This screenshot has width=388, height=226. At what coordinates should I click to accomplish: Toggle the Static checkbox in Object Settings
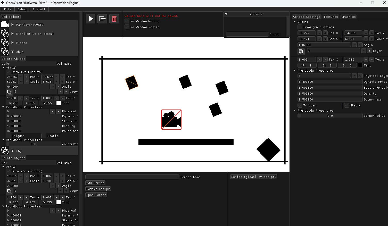[346, 105]
